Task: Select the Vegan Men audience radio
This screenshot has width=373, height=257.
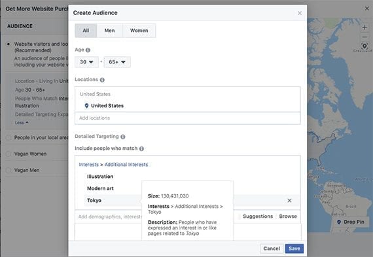Action: (9, 170)
